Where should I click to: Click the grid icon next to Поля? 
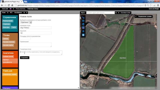point(8,12)
